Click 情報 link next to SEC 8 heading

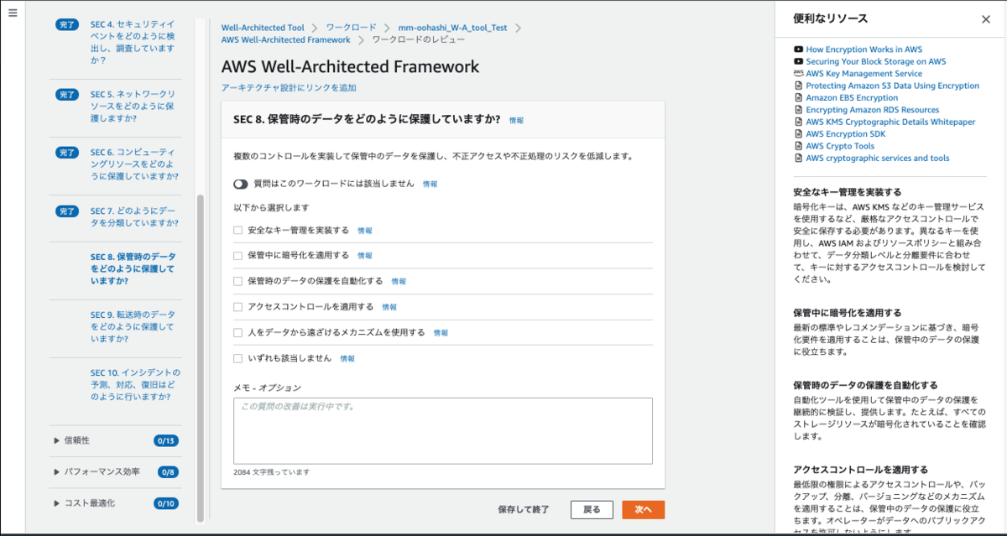[516, 121]
